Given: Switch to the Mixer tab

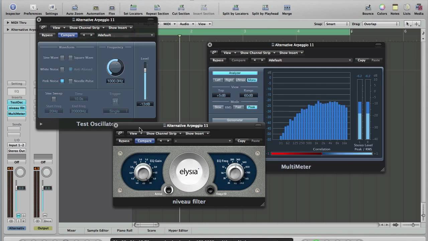Looking at the screenshot, I should click(71, 231).
